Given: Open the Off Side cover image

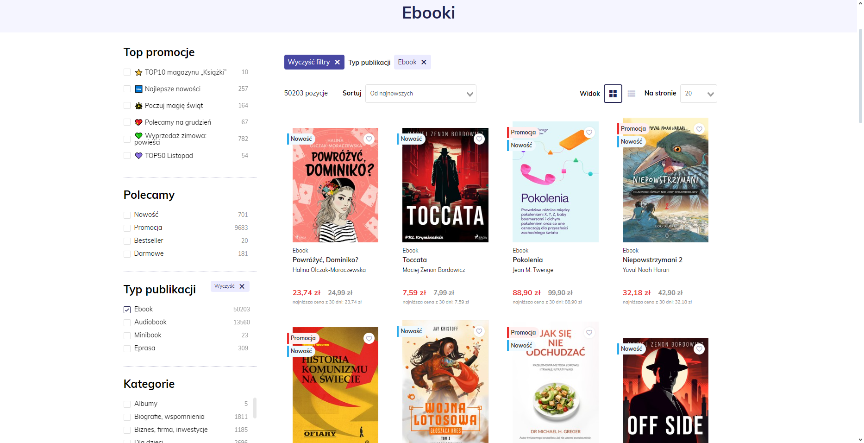Looking at the screenshot, I should (x=665, y=390).
